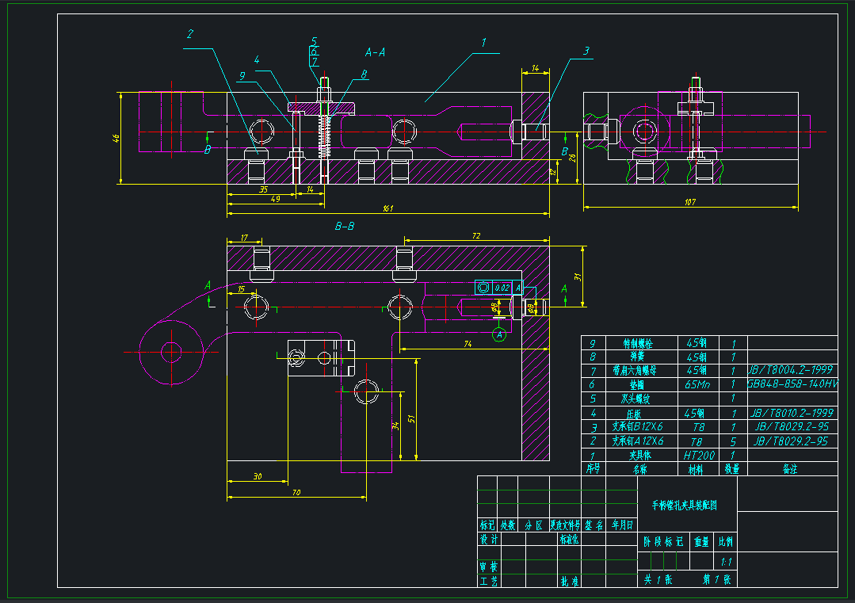Click the "处数" title block cell
The image size is (855, 603).
point(508,525)
